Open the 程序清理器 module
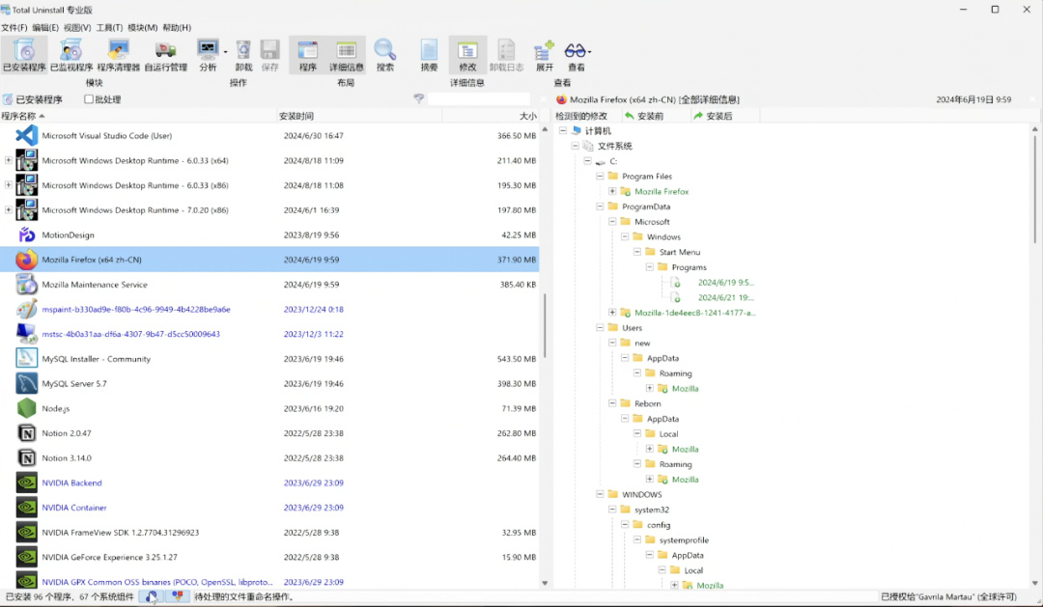The image size is (1043, 607). pyautogui.click(x=119, y=54)
